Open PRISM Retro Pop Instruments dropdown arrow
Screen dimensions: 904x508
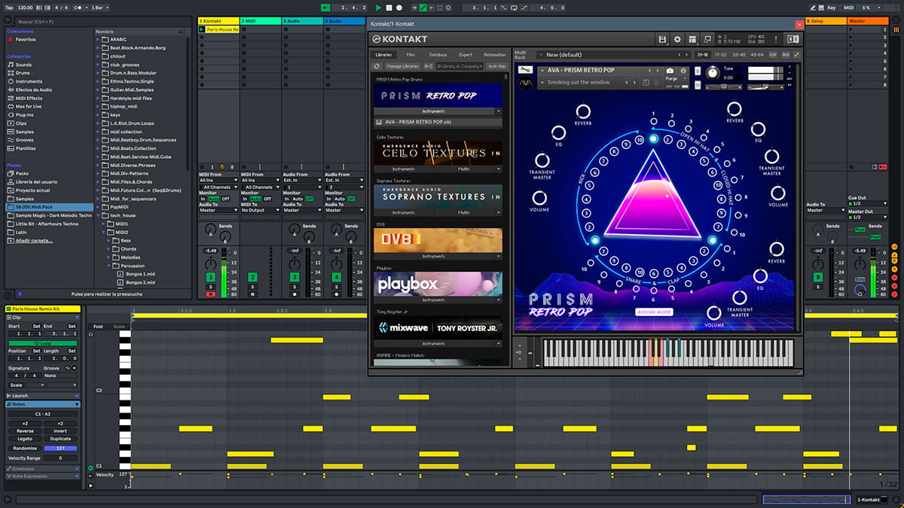[x=497, y=111]
